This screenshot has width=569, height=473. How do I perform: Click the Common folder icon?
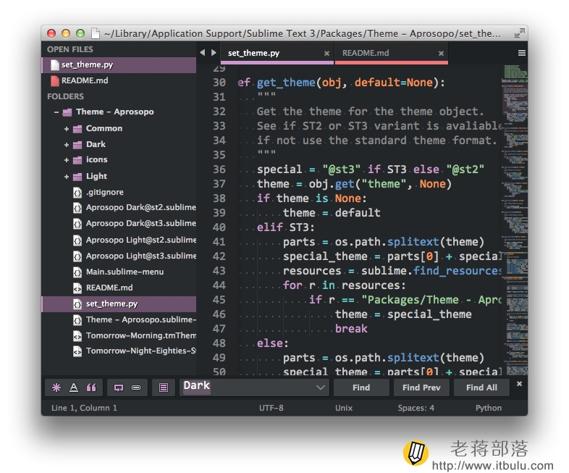pos(77,129)
